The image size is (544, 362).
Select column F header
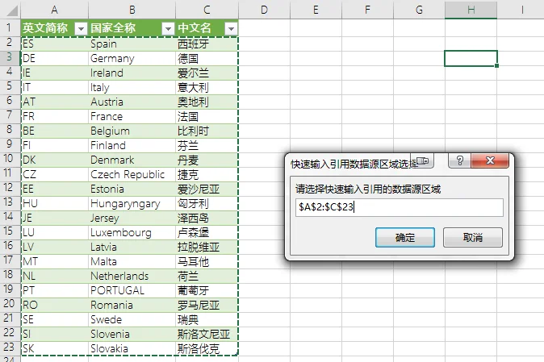click(367, 10)
